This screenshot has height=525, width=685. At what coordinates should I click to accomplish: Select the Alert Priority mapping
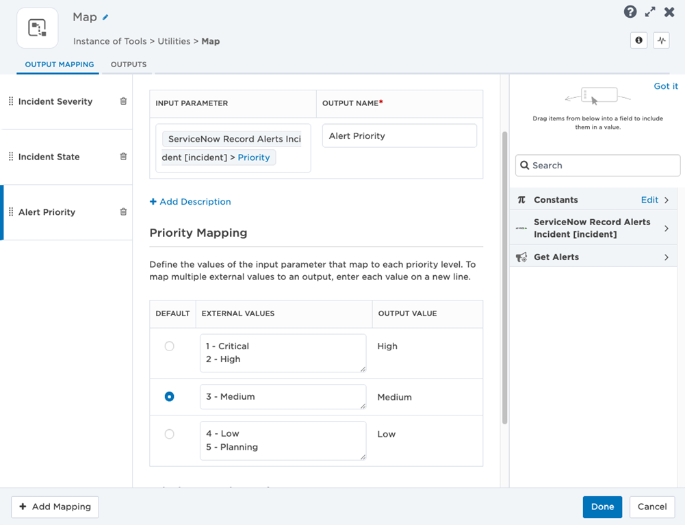pos(66,212)
